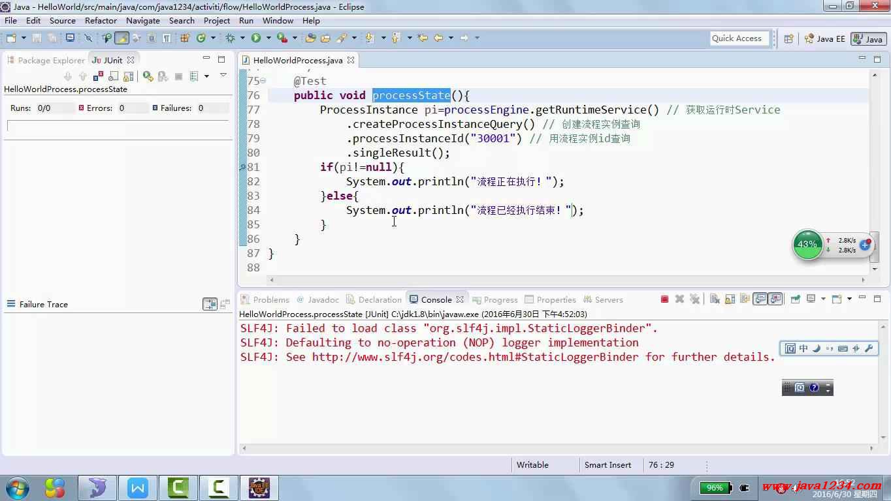891x501 pixels.
Task: Click Last Edit Location arrow icon
Action: (423, 38)
